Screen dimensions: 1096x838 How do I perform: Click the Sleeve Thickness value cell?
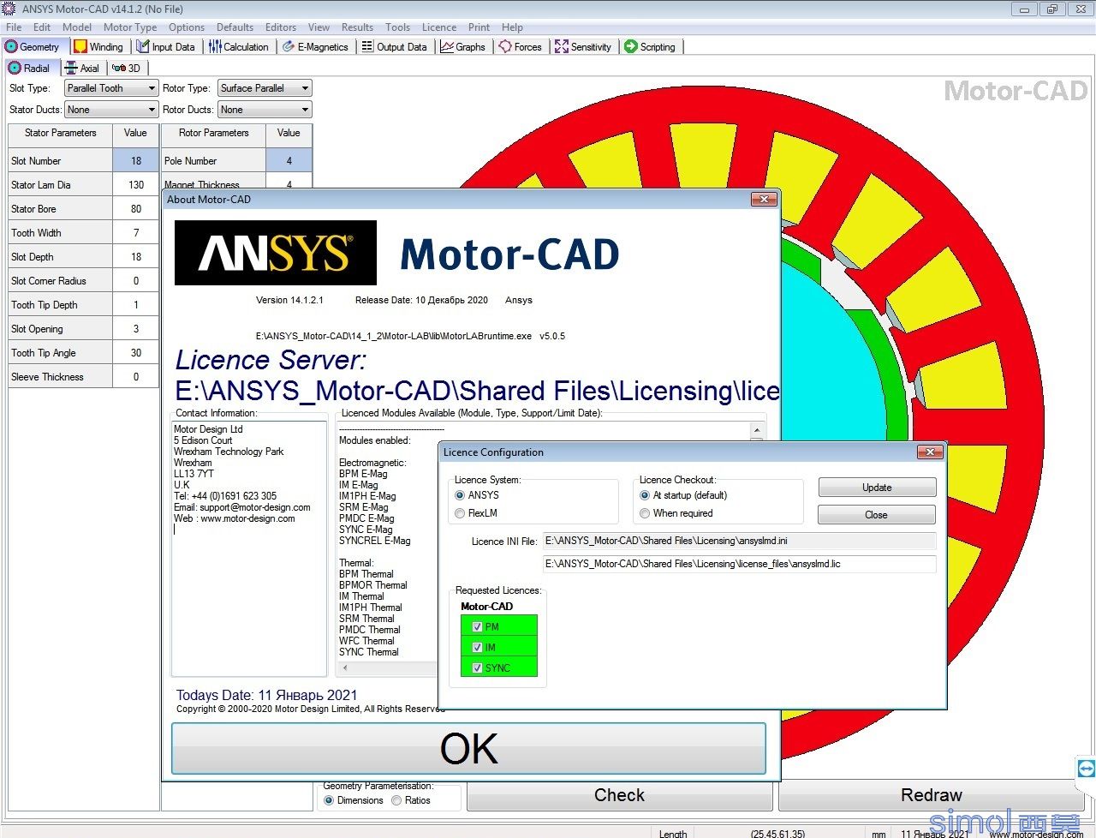pyautogui.click(x=136, y=376)
